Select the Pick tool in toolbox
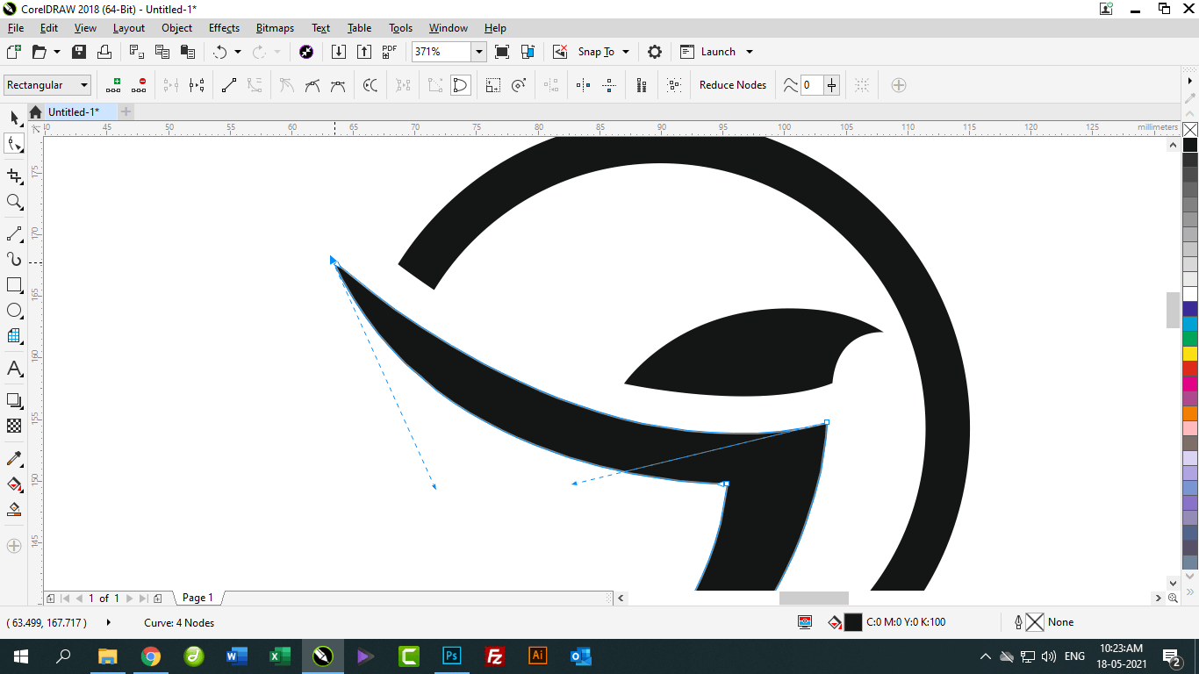 tap(14, 118)
